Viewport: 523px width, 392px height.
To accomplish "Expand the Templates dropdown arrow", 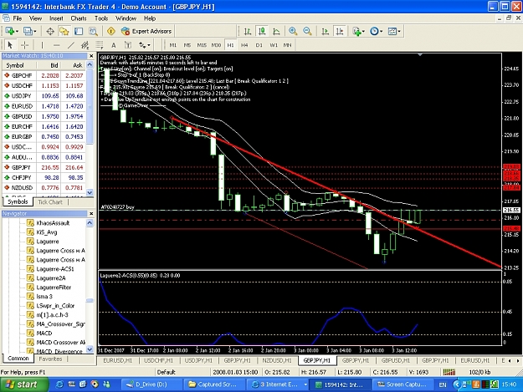I will 399,32.
